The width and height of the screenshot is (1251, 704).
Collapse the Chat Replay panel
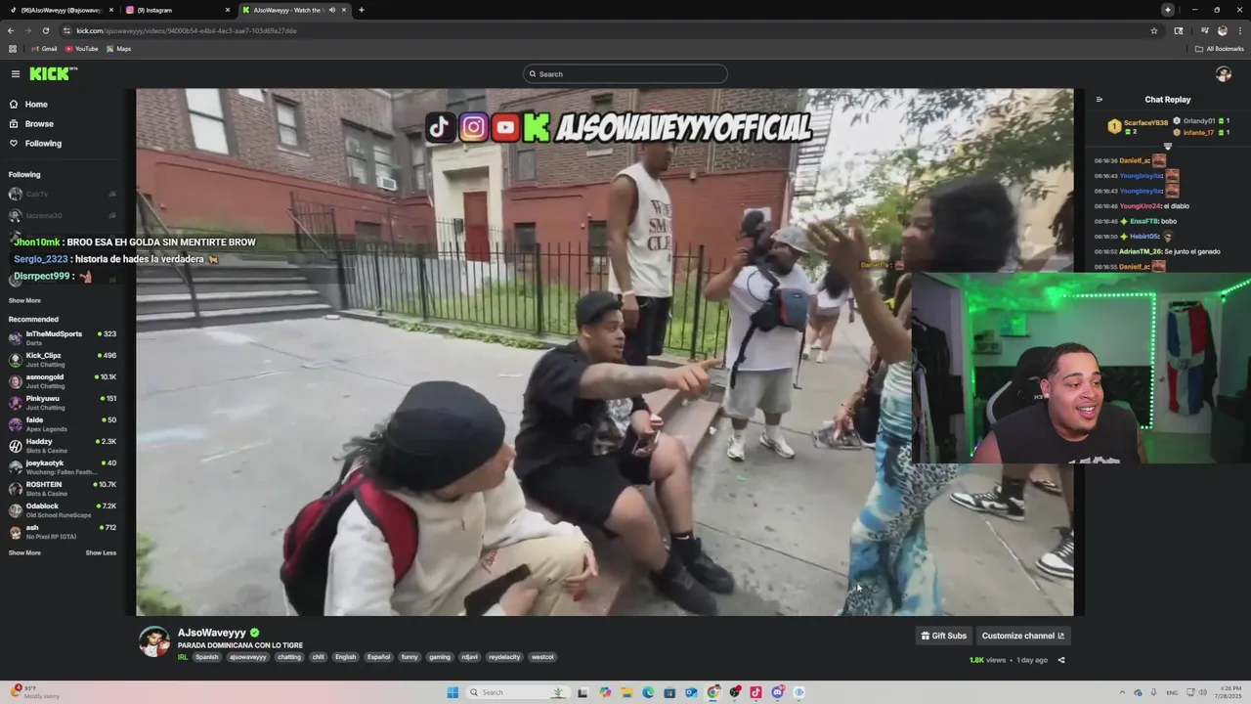[x=1100, y=100]
